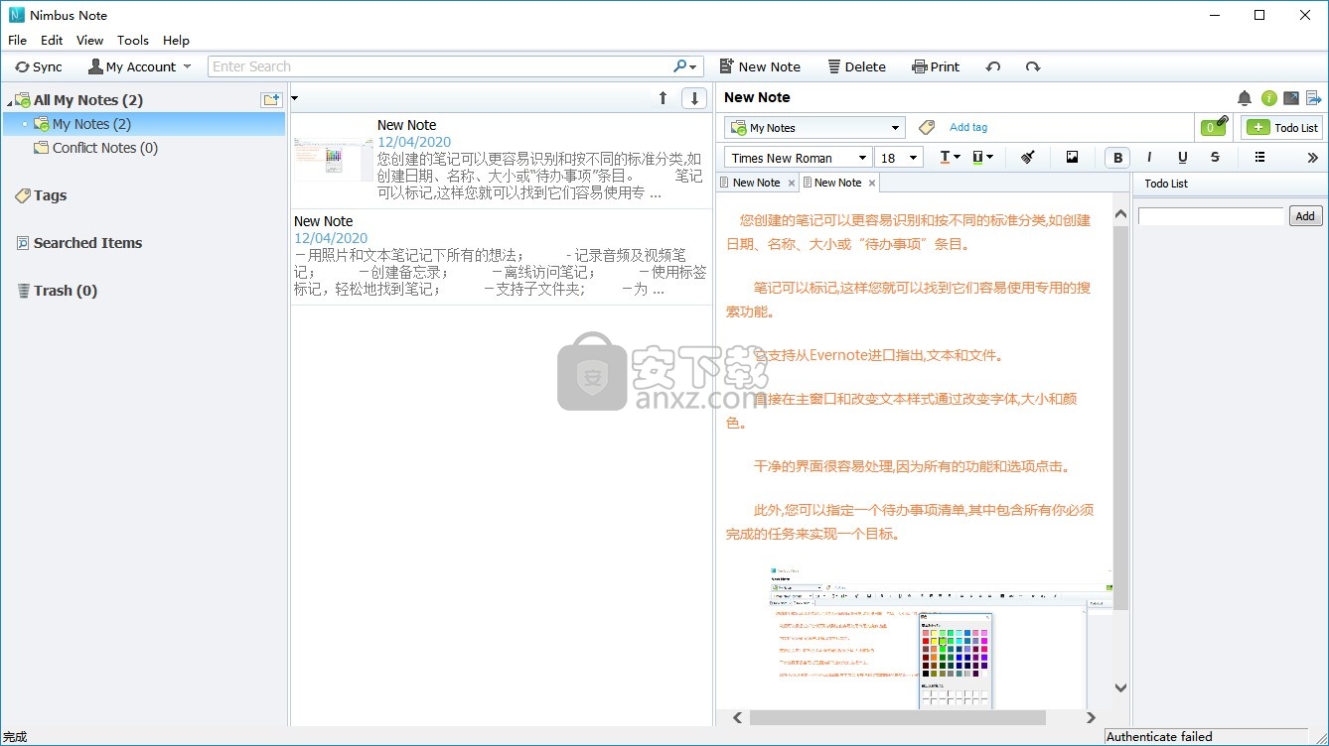This screenshot has height=746, width=1329.
Task: Collapse the All My Notes tree
Action: click(x=10, y=101)
